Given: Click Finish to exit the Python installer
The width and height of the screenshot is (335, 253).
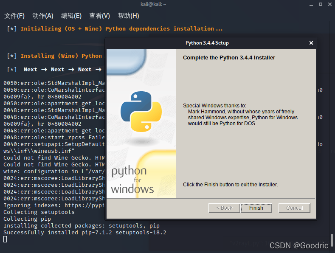Looking at the screenshot, I should click(256, 208).
